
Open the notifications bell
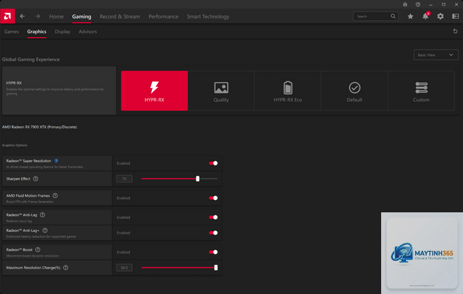[x=425, y=16]
